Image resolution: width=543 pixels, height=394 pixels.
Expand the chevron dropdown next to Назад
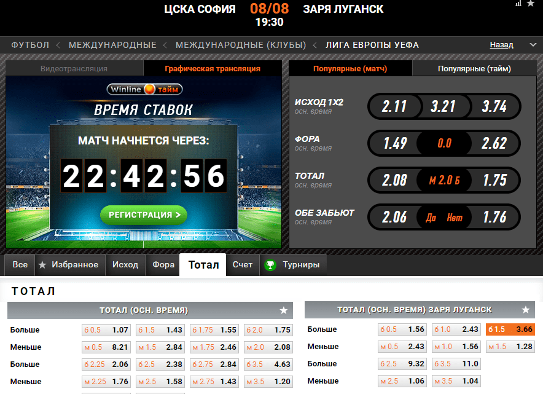pos(533,45)
